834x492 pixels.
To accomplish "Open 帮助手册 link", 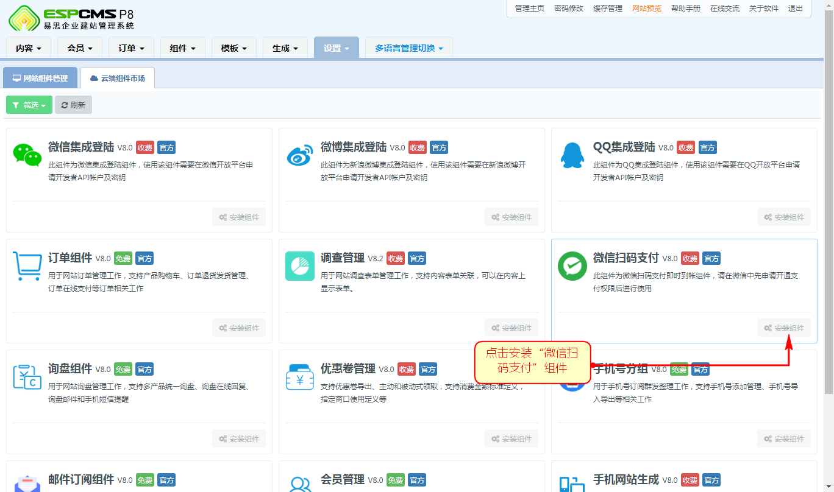I will coord(686,9).
